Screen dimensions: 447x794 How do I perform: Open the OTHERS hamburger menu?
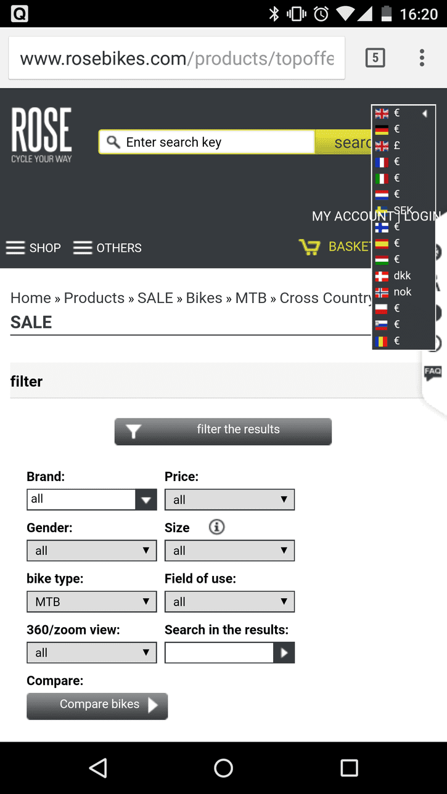click(x=107, y=248)
